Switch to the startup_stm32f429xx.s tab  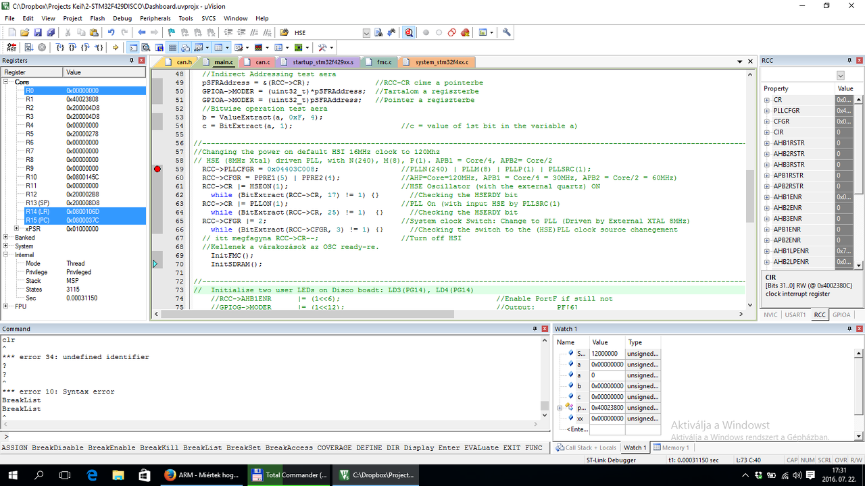pos(322,62)
